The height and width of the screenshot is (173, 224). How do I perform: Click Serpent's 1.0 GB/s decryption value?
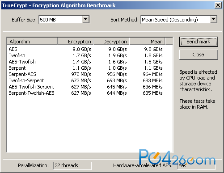118,68
